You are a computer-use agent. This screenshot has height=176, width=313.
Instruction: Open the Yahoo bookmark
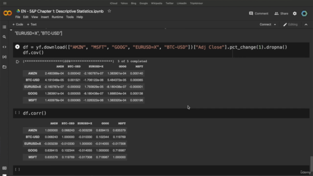tap(124, 3)
